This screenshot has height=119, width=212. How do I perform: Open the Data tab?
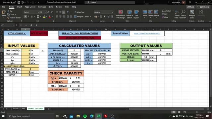tap(51, 7)
